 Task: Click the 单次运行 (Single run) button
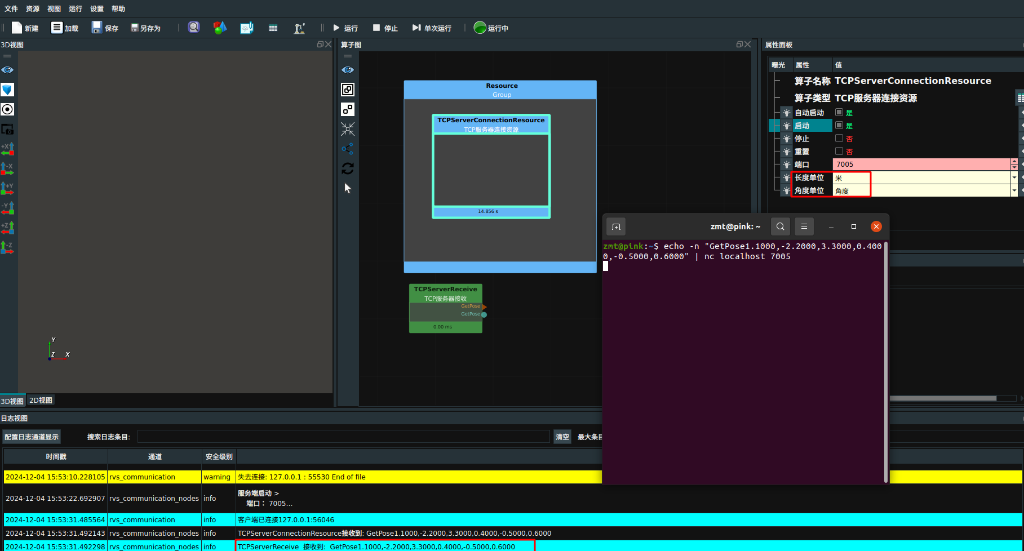(x=432, y=28)
